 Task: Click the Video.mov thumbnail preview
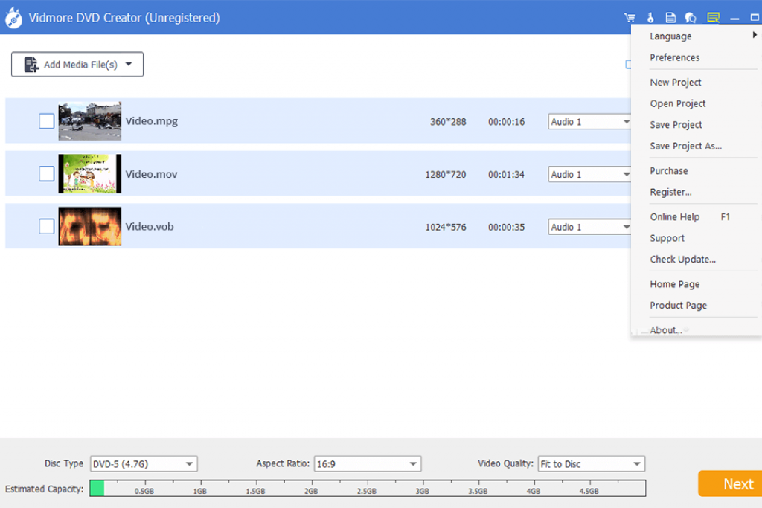pos(89,174)
